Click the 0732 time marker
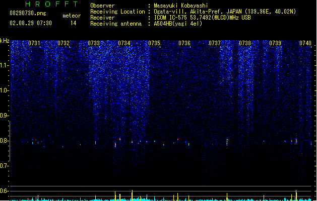Viewport: 317px width, 201px height. click(64, 43)
